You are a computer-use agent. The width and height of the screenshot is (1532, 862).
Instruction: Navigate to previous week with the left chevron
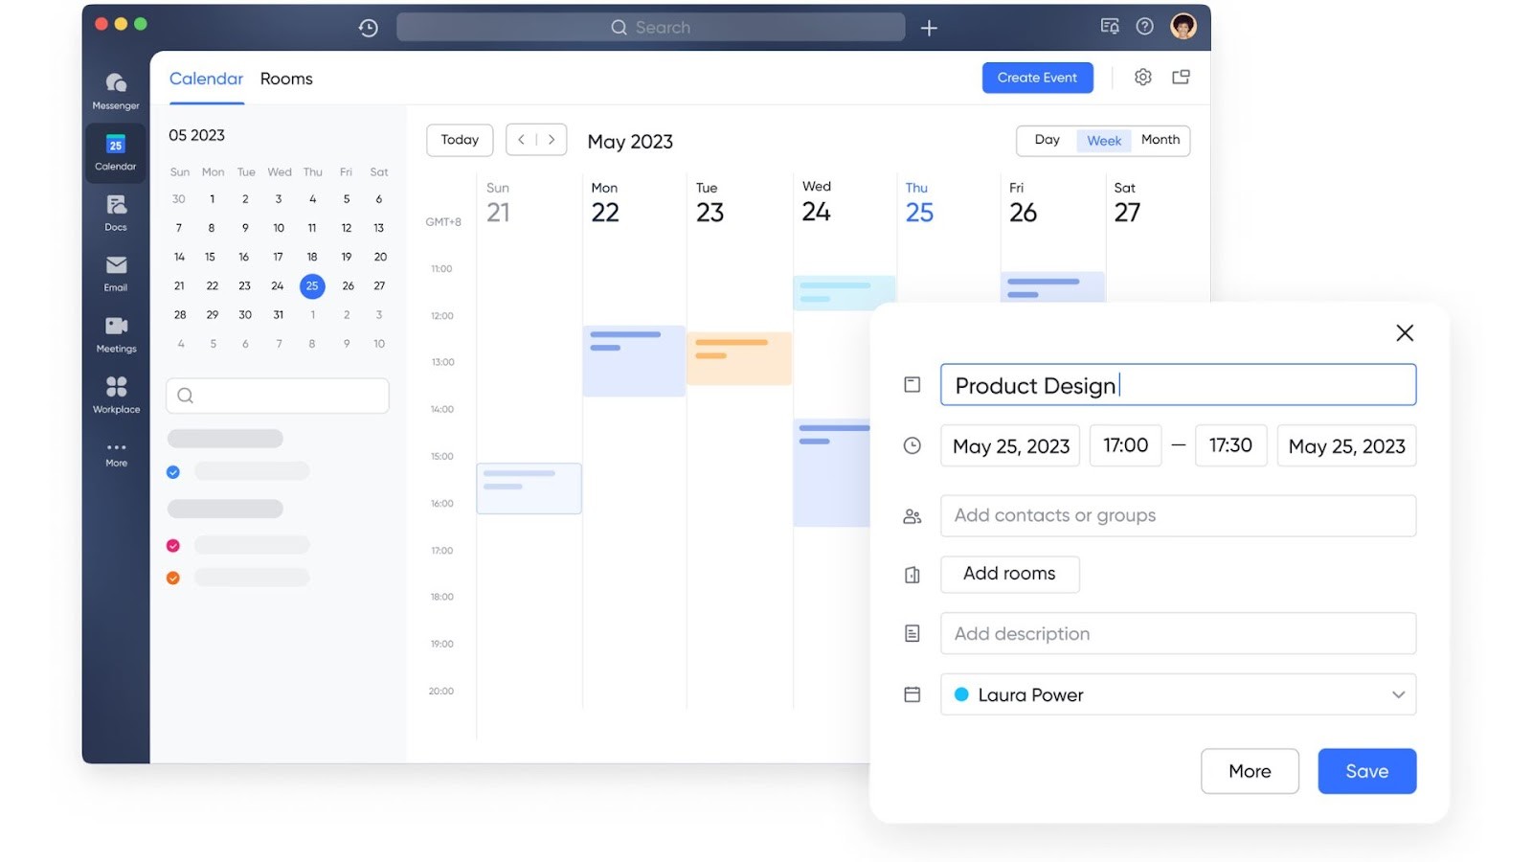click(x=522, y=139)
